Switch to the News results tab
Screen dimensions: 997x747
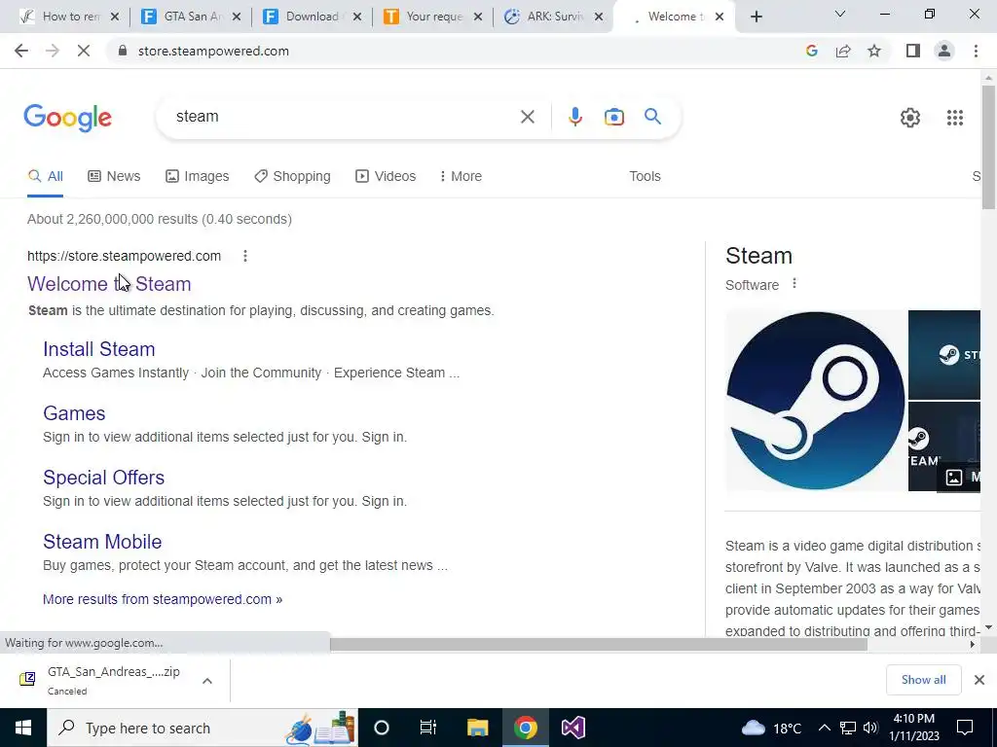[114, 177]
